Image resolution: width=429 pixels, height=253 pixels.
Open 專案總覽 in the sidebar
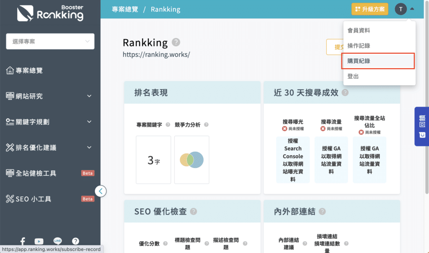29,71
